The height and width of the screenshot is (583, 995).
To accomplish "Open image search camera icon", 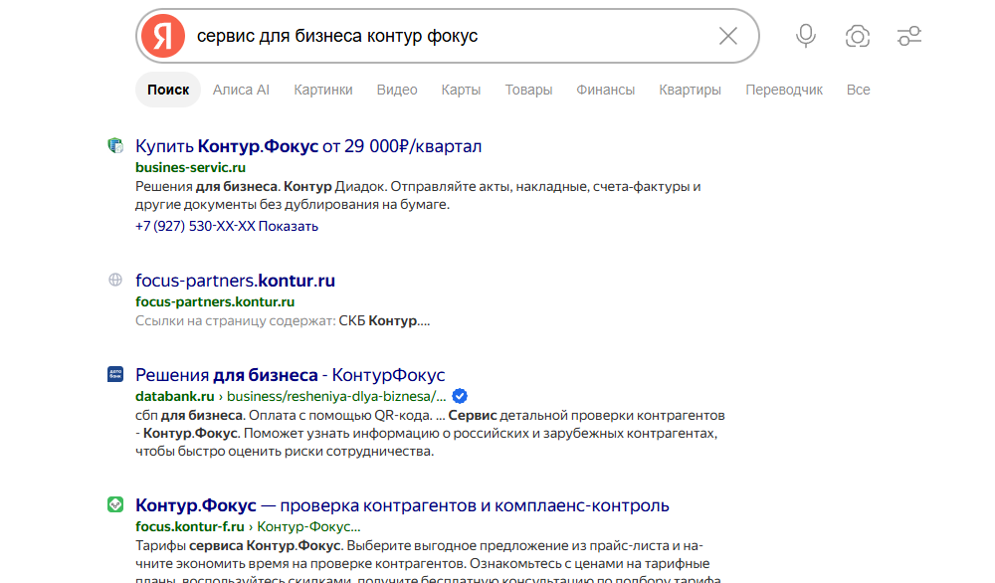I will [x=858, y=36].
